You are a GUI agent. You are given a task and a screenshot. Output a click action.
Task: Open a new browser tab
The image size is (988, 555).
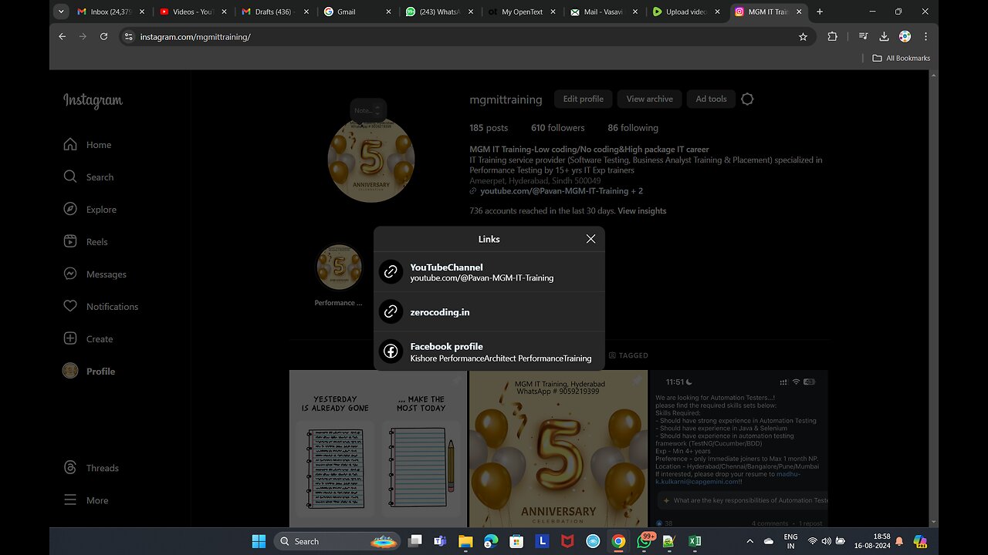click(x=820, y=12)
